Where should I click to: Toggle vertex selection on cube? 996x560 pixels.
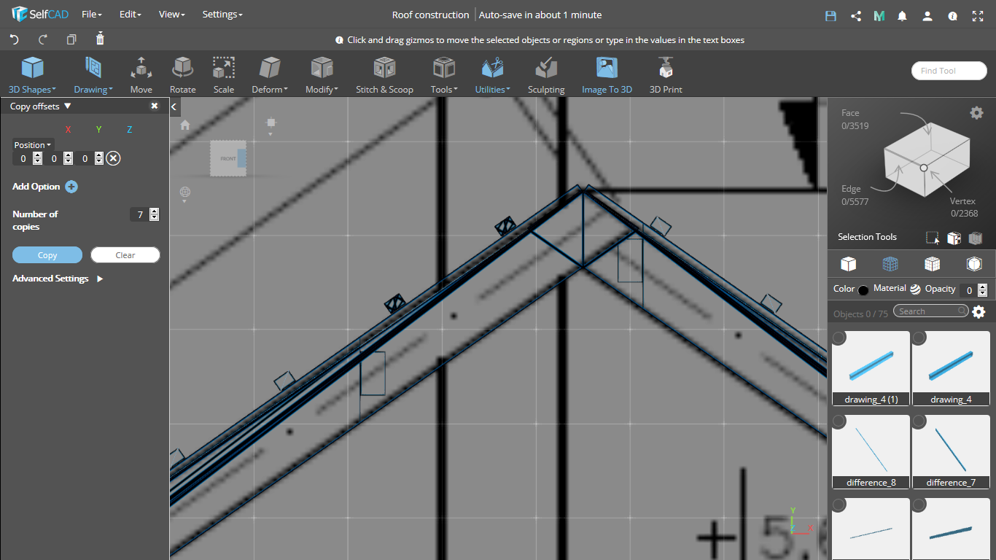tap(923, 168)
